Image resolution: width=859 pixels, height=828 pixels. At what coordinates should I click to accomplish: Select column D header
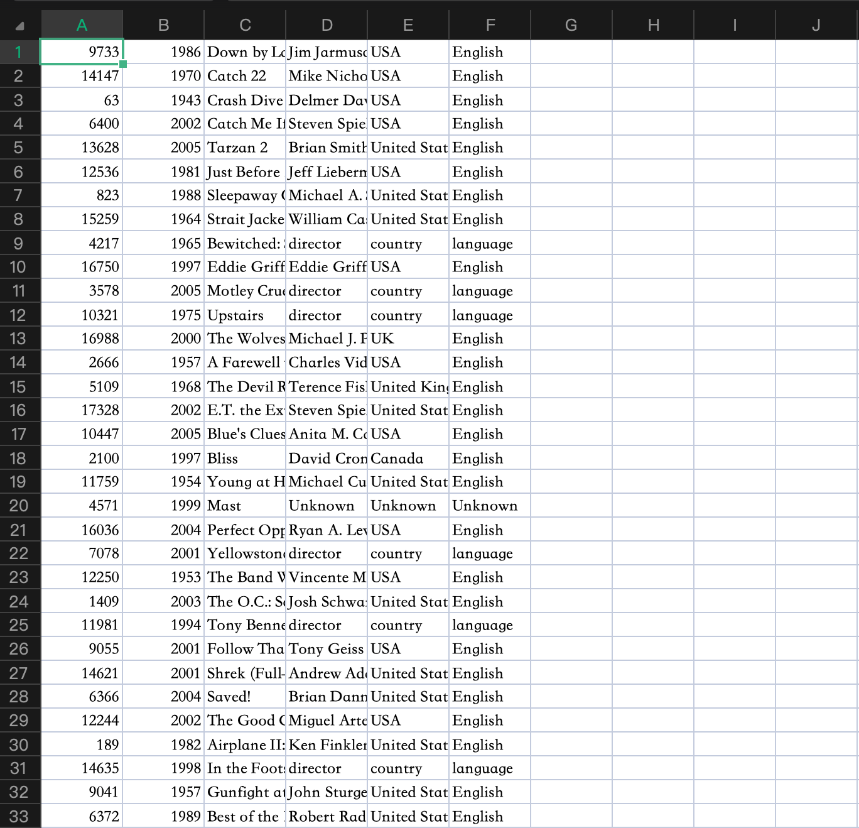(327, 25)
